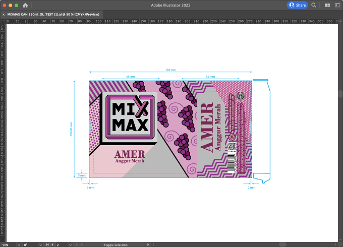Click the Home icon in title bar
343x247 pixels.
click(x=25, y=5)
